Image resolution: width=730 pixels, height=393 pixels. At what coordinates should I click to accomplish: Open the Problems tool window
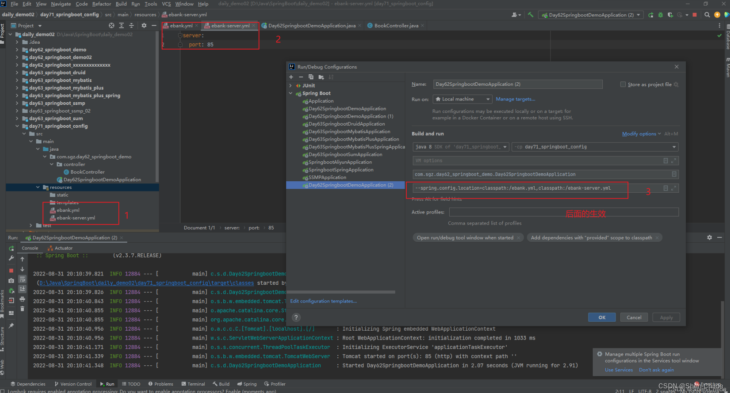[160, 384]
